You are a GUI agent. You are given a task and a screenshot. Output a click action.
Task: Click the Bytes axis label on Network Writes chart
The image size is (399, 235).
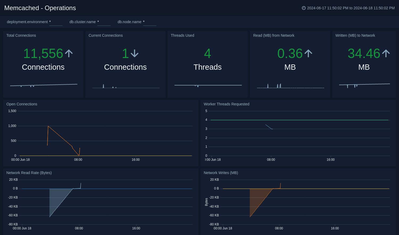(x=206, y=202)
